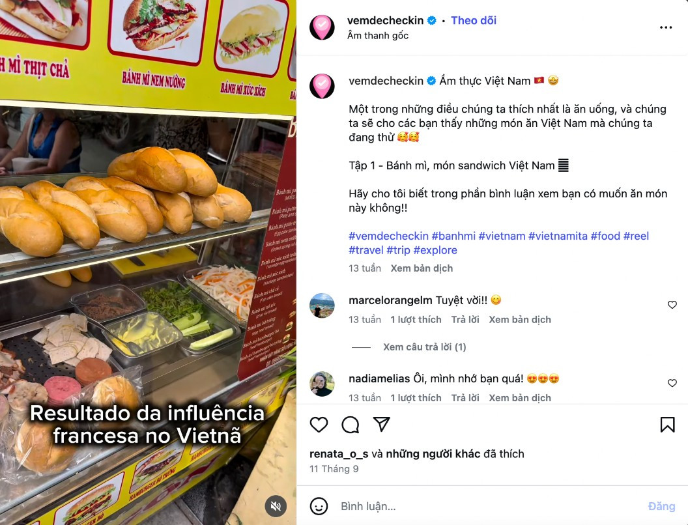The height and width of the screenshot is (525, 688).
Task: Save post with bookmark icon
Action: tap(667, 425)
